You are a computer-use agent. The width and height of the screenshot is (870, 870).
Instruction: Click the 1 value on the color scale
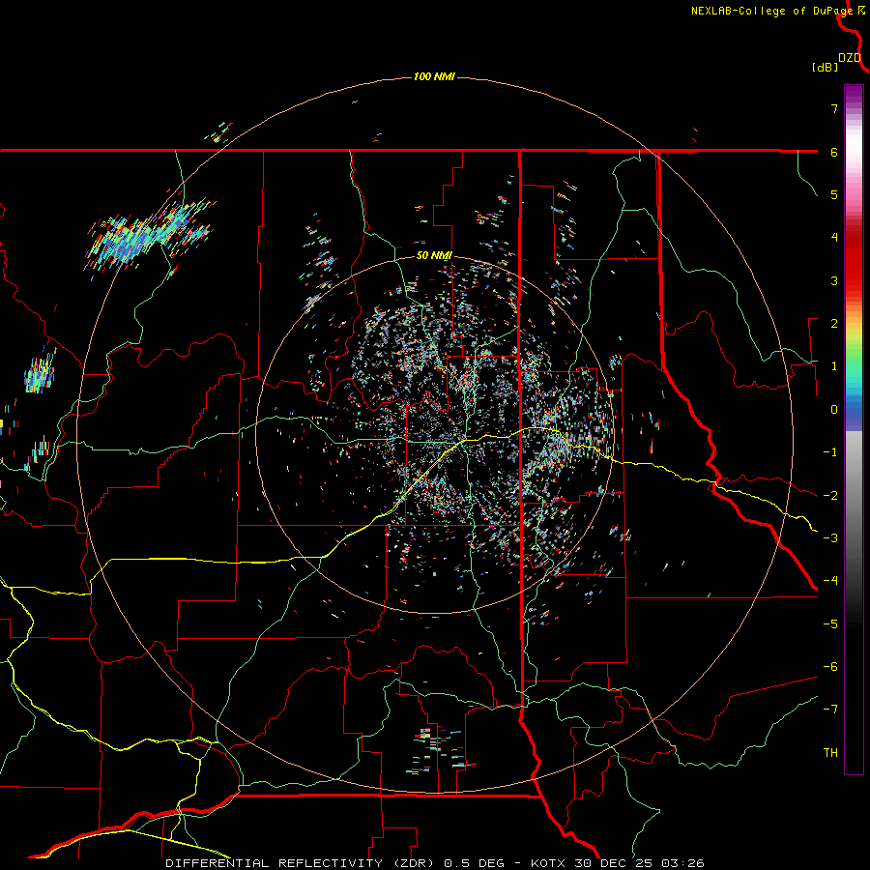click(x=834, y=366)
